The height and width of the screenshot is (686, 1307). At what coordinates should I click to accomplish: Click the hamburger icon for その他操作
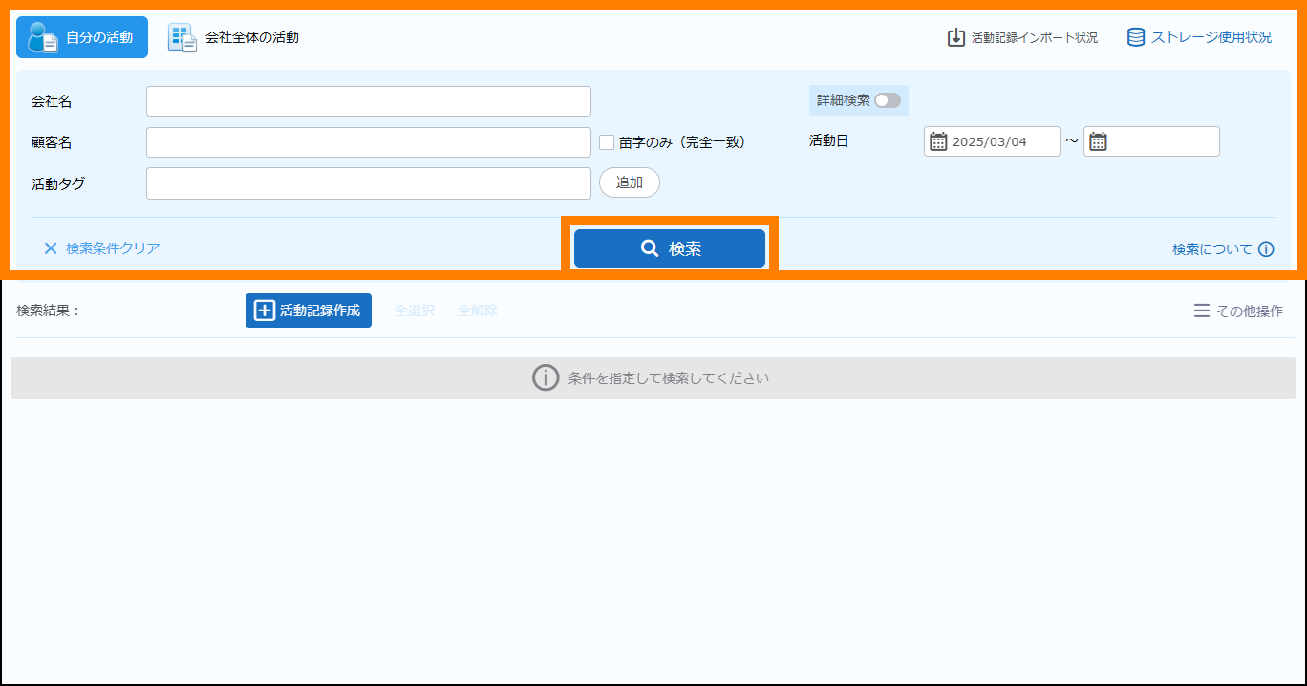1202,311
